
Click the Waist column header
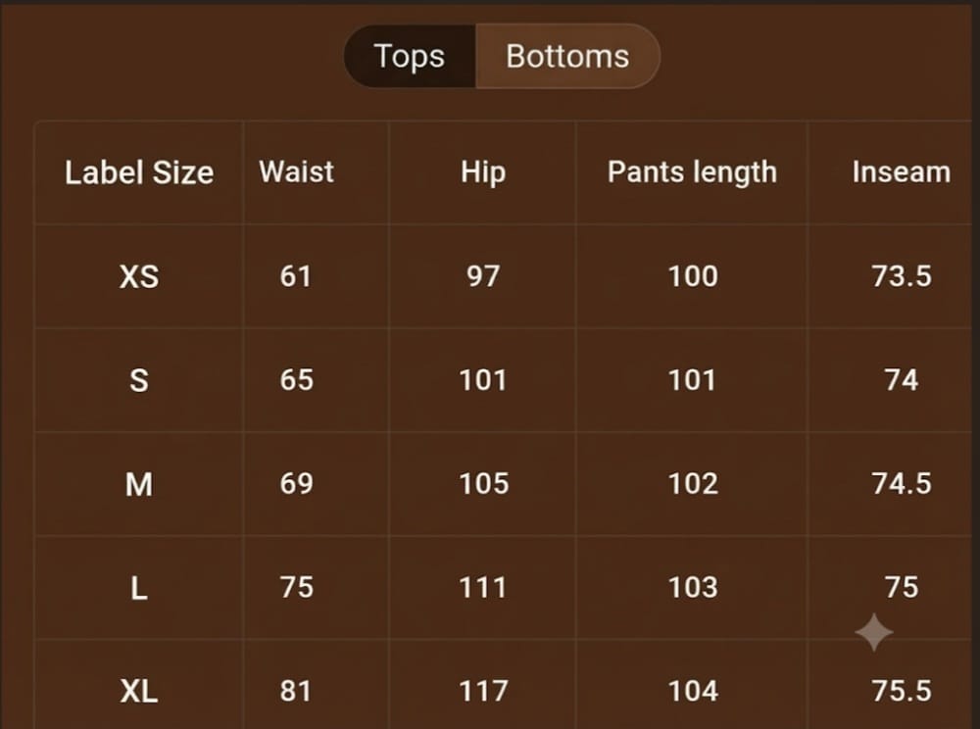pyautogui.click(x=296, y=171)
